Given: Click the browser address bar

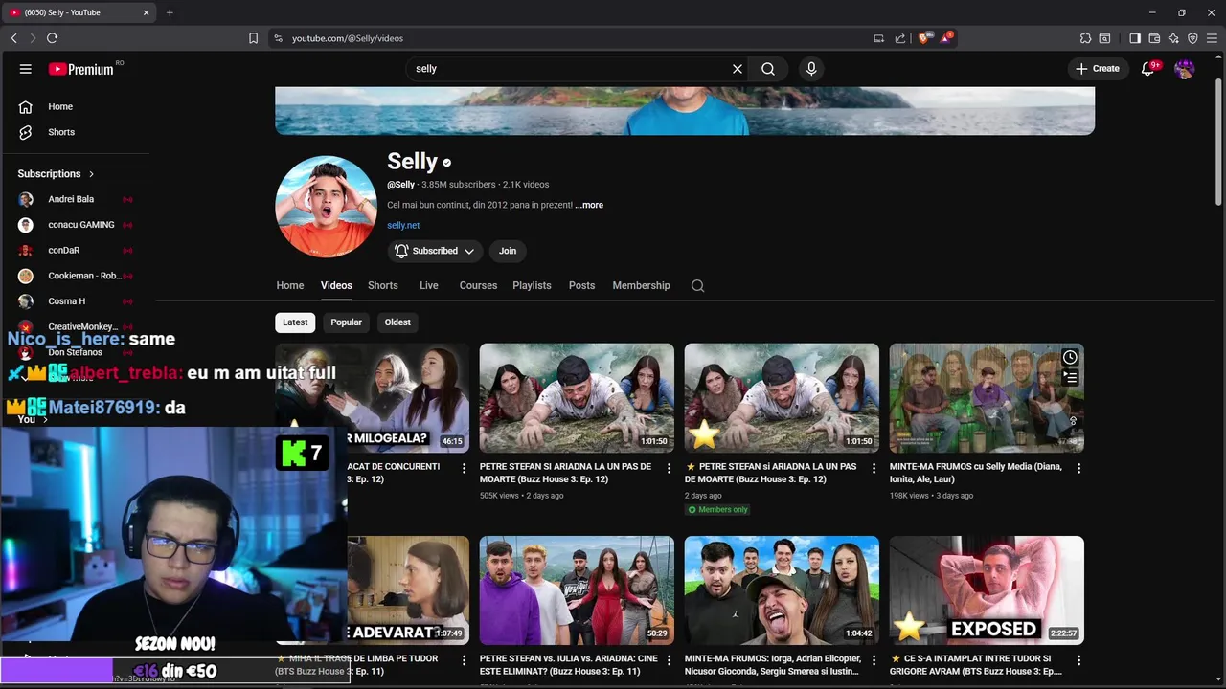Looking at the screenshot, I should click(x=575, y=38).
